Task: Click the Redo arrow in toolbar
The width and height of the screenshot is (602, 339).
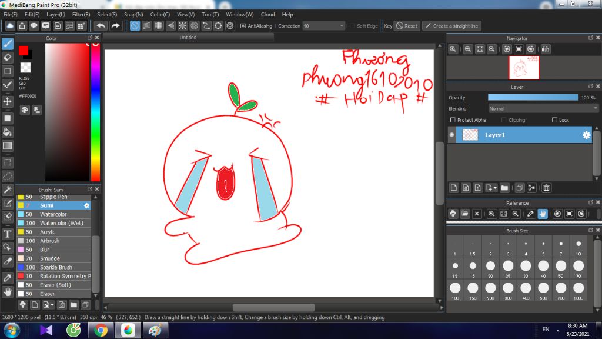Action: (115, 26)
